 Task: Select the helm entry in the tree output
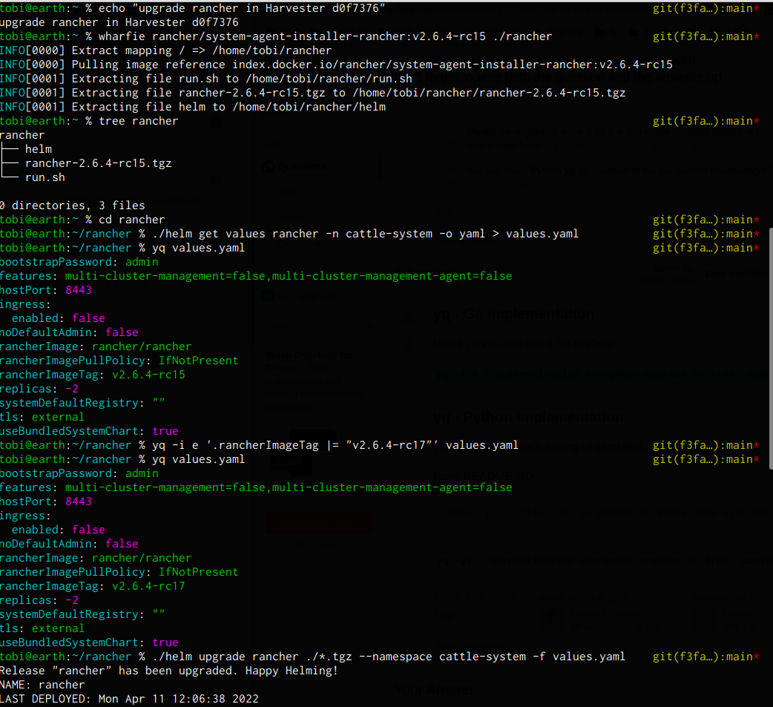pyautogui.click(x=39, y=149)
